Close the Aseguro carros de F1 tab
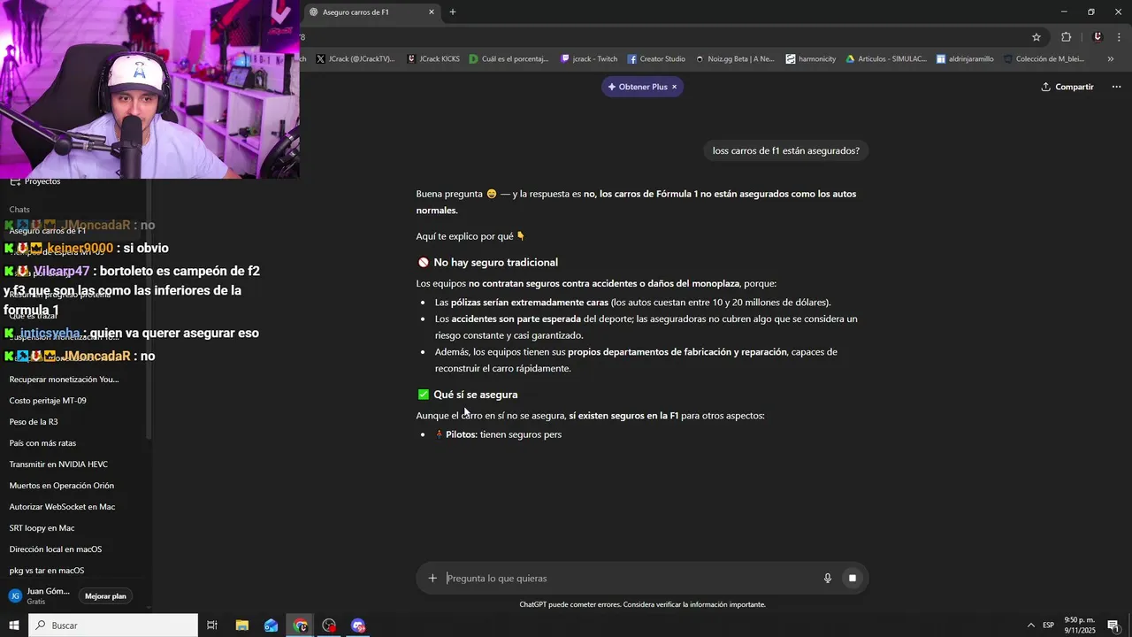 pyautogui.click(x=432, y=12)
